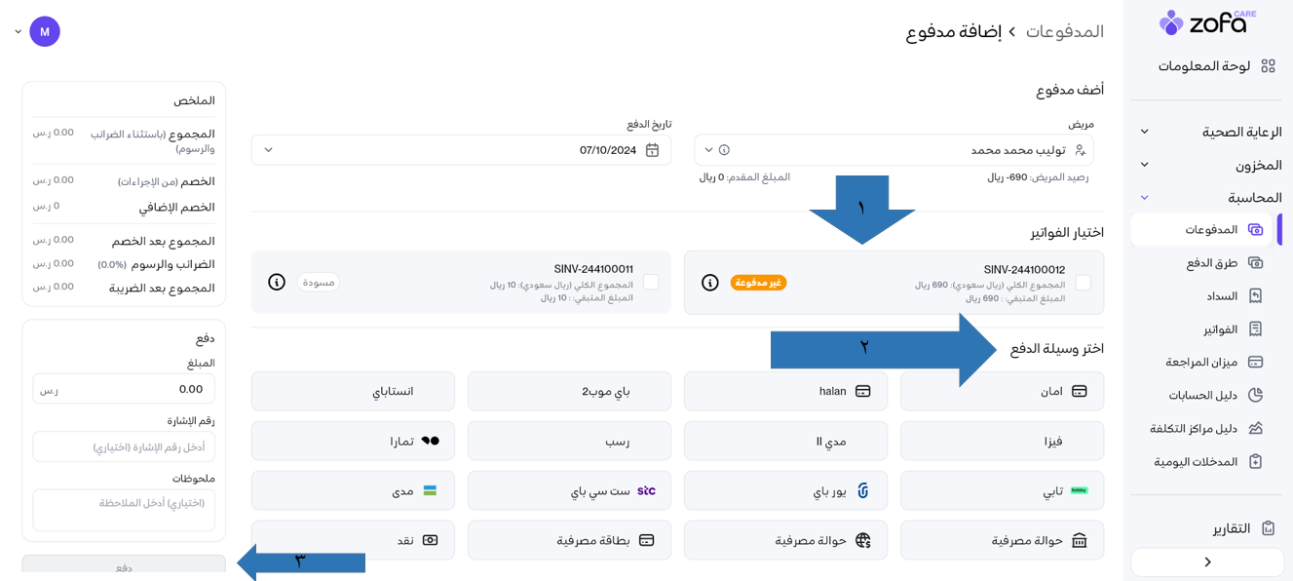Choose نقد as payment method

[353, 540]
